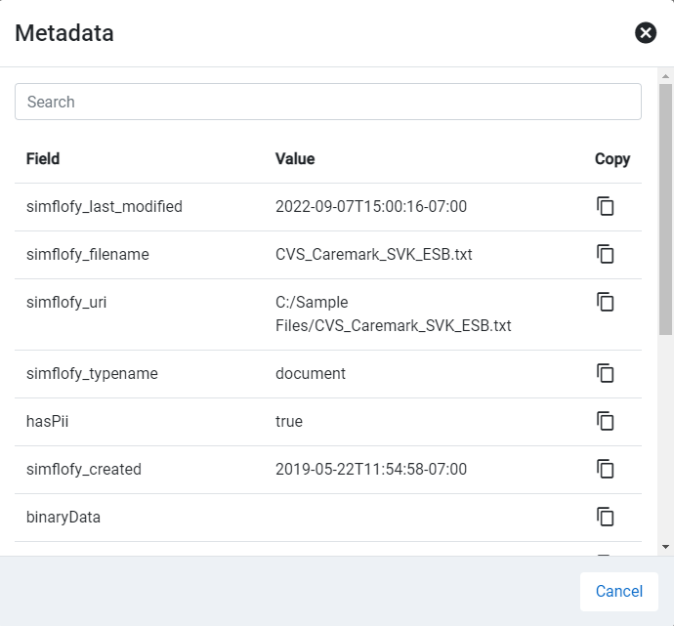The height and width of the screenshot is (626, 674).
Task: Copy the simflofy_typename value
Action: (606, 373)
